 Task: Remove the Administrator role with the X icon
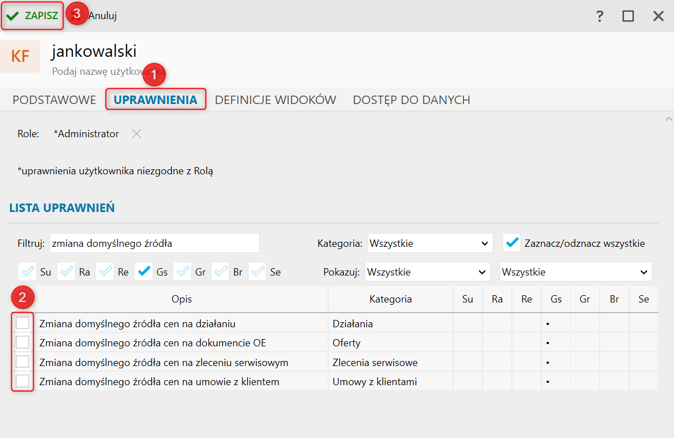[136, 134]
